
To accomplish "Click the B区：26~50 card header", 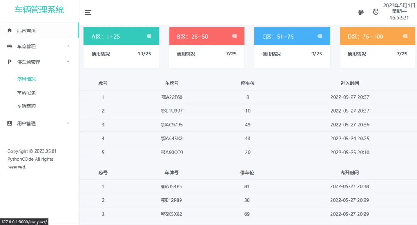I will (x=207, y=36).
